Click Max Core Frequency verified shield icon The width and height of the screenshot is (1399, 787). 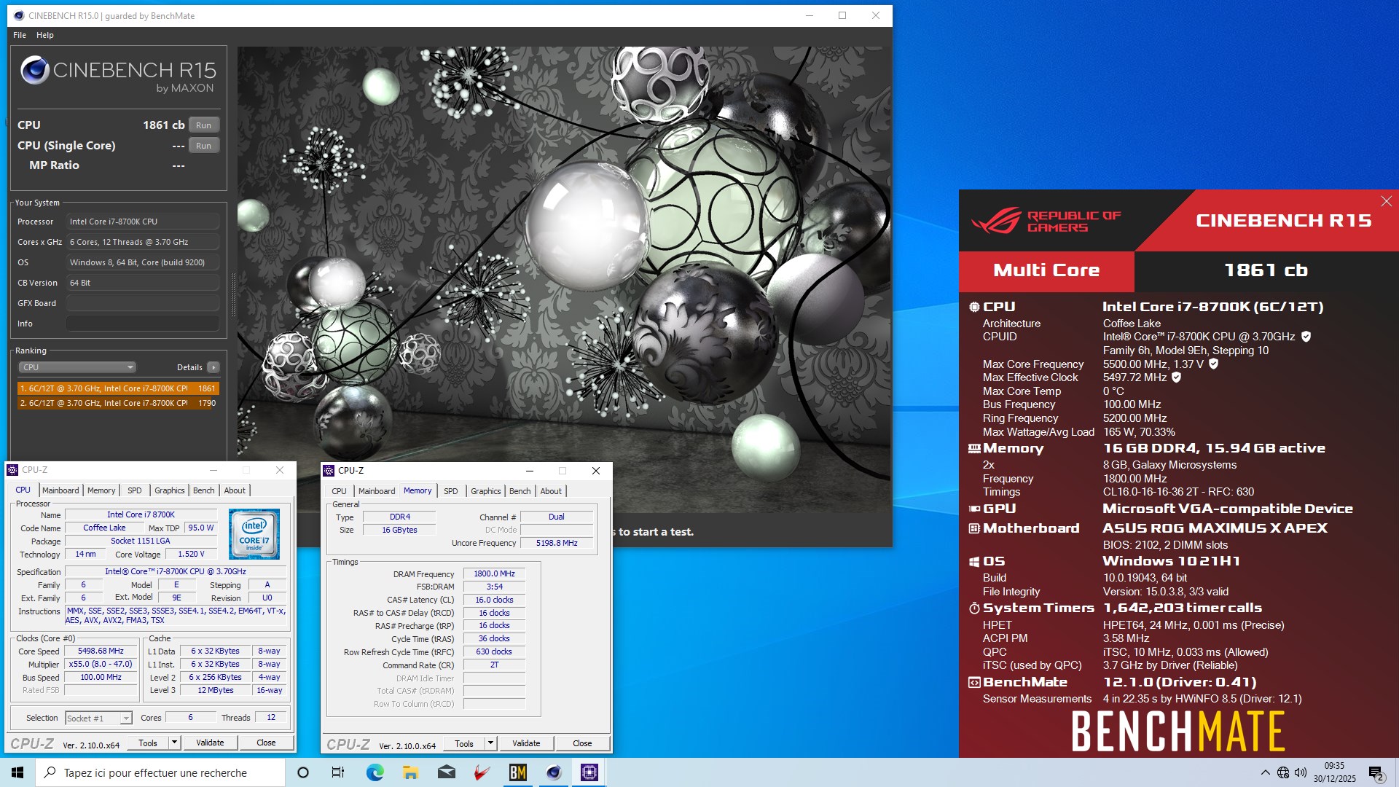coord(1214,364)
